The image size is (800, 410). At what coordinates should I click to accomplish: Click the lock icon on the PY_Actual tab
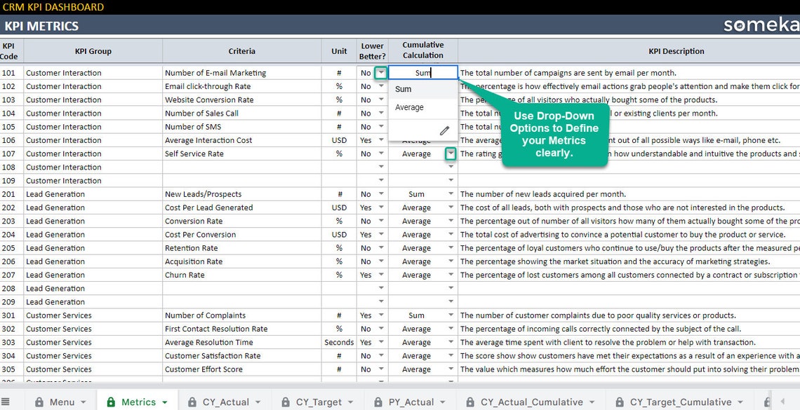(377, 402)
